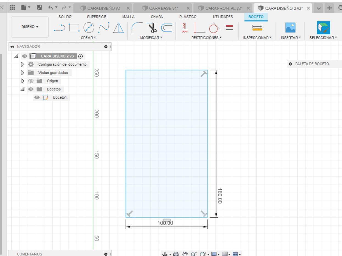Apply the Equal constraint
The image size is (342, 256).
[x=230, y=28]
